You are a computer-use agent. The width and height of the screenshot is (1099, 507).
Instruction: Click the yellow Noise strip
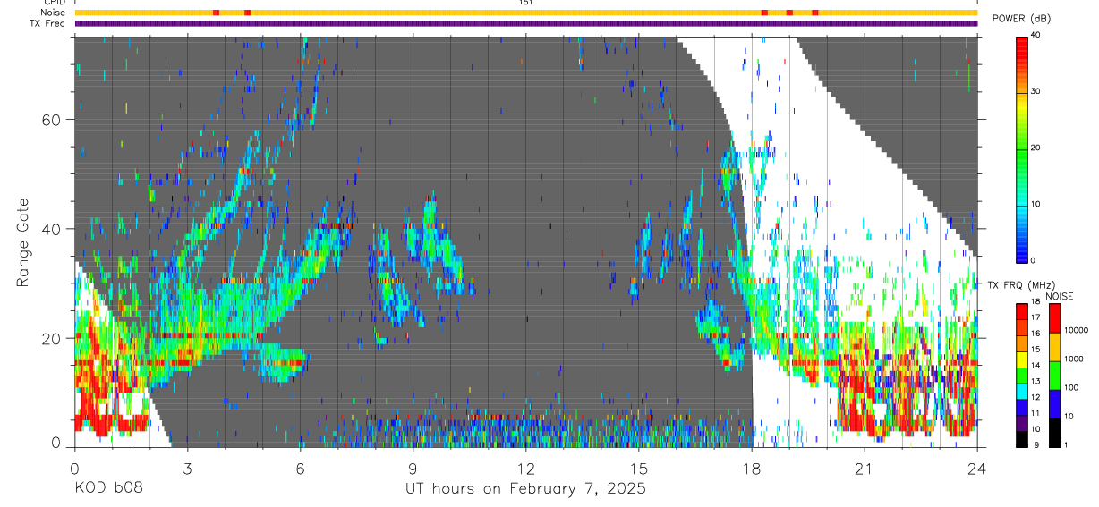[x=525, y=13]
